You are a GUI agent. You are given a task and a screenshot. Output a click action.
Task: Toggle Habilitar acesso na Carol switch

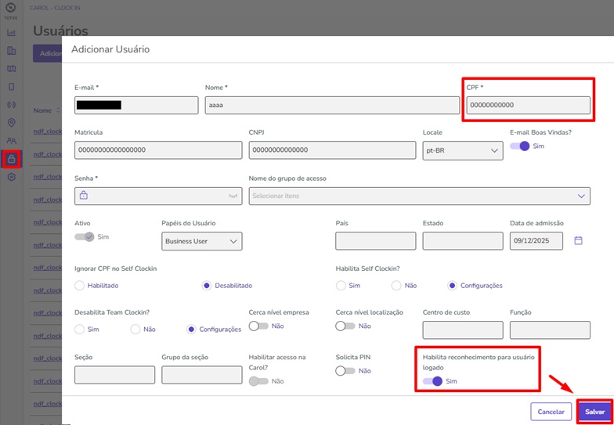point(258,381)
